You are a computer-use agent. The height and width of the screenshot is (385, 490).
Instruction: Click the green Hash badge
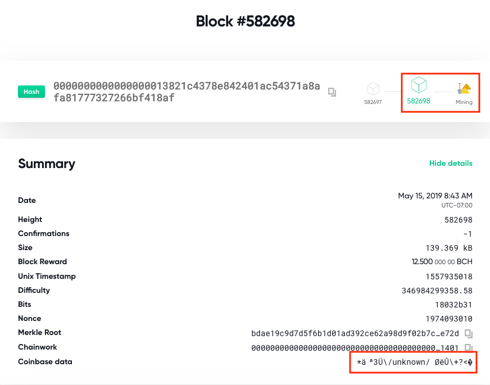[x=31, y=92]
